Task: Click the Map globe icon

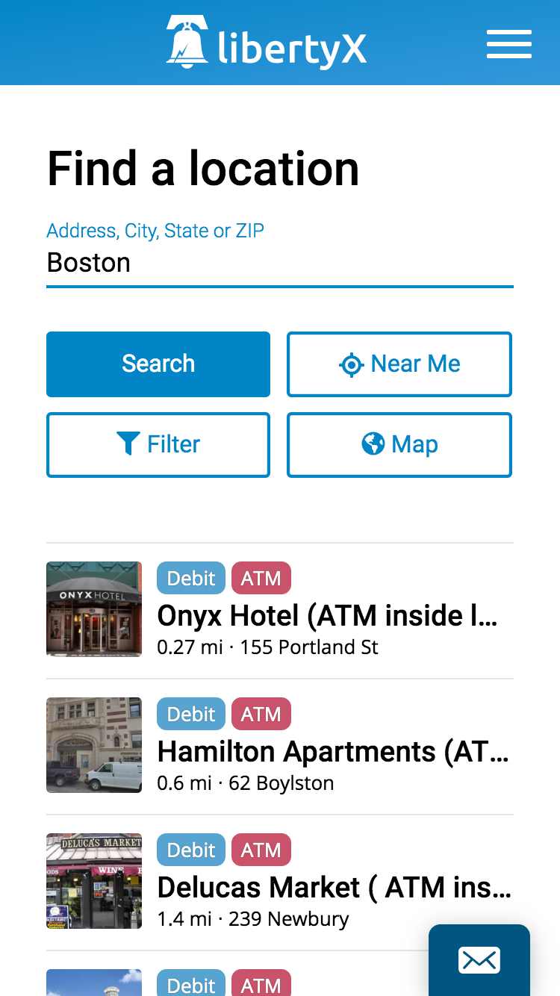Action: [373, 444]
